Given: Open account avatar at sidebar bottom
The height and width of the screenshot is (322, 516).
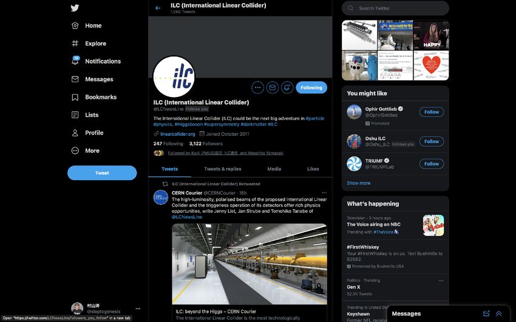Looking at the screenshot, I should 77,309.
